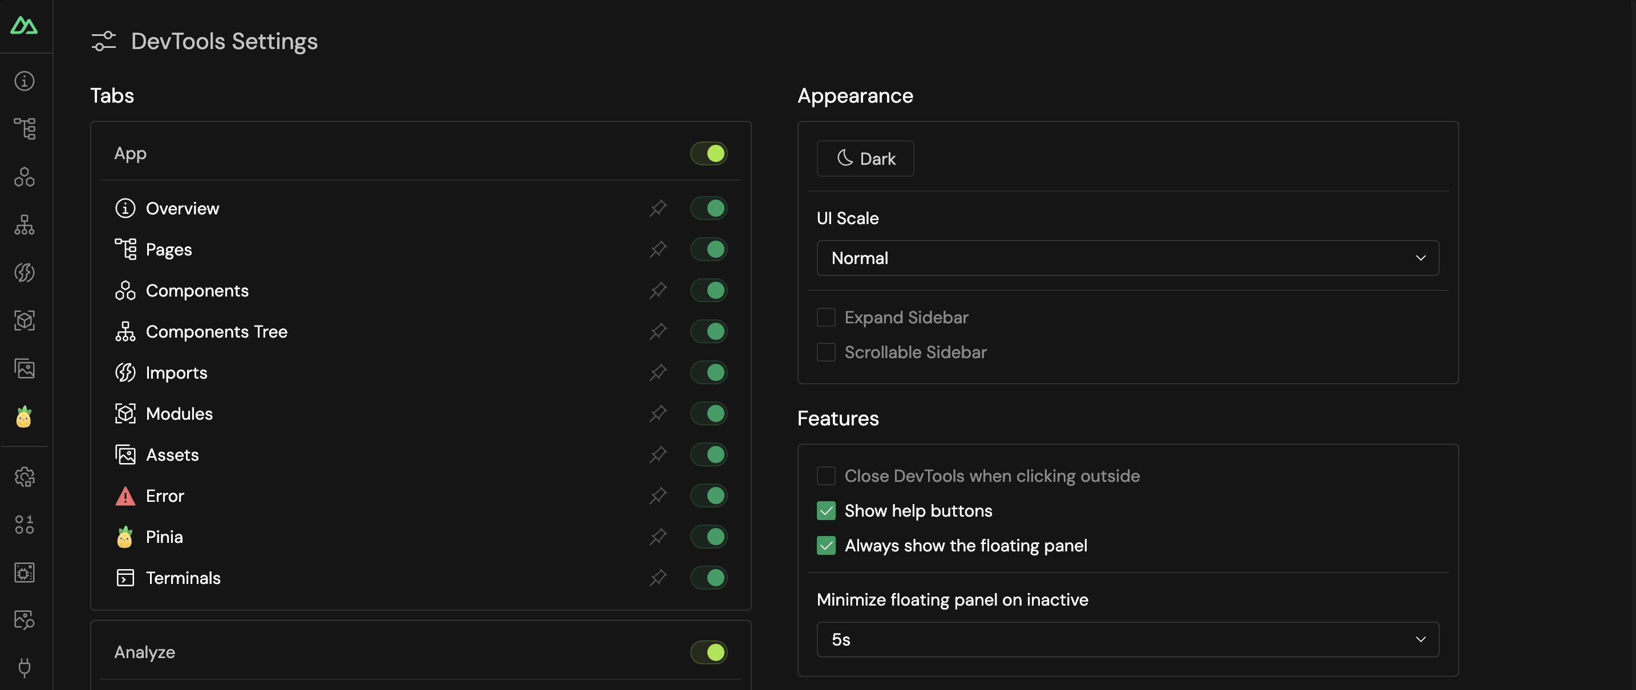Pin the Imports tab
Screen dimensions: 1636x690
(658, 372)
